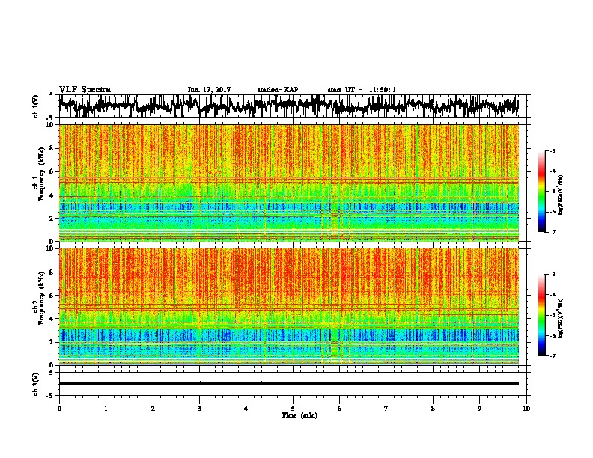Click the time axis tick label "9"
The image size is (593, 458).
(479, 409)
